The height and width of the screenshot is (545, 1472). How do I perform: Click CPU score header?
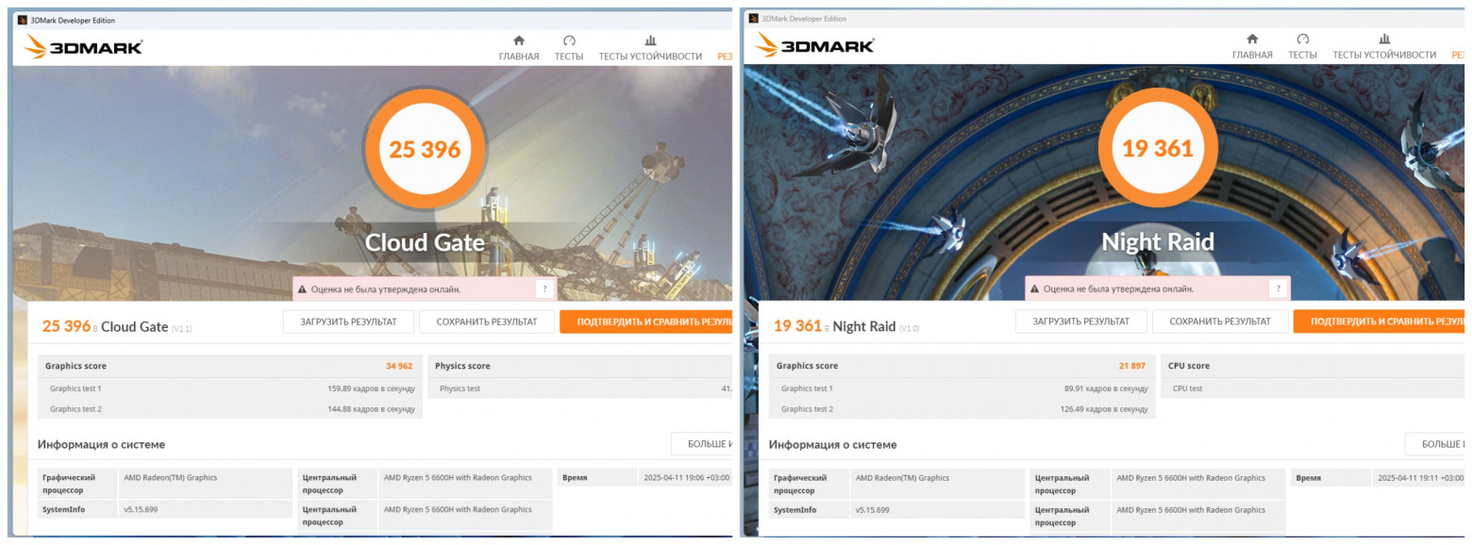coord(1189,366)
